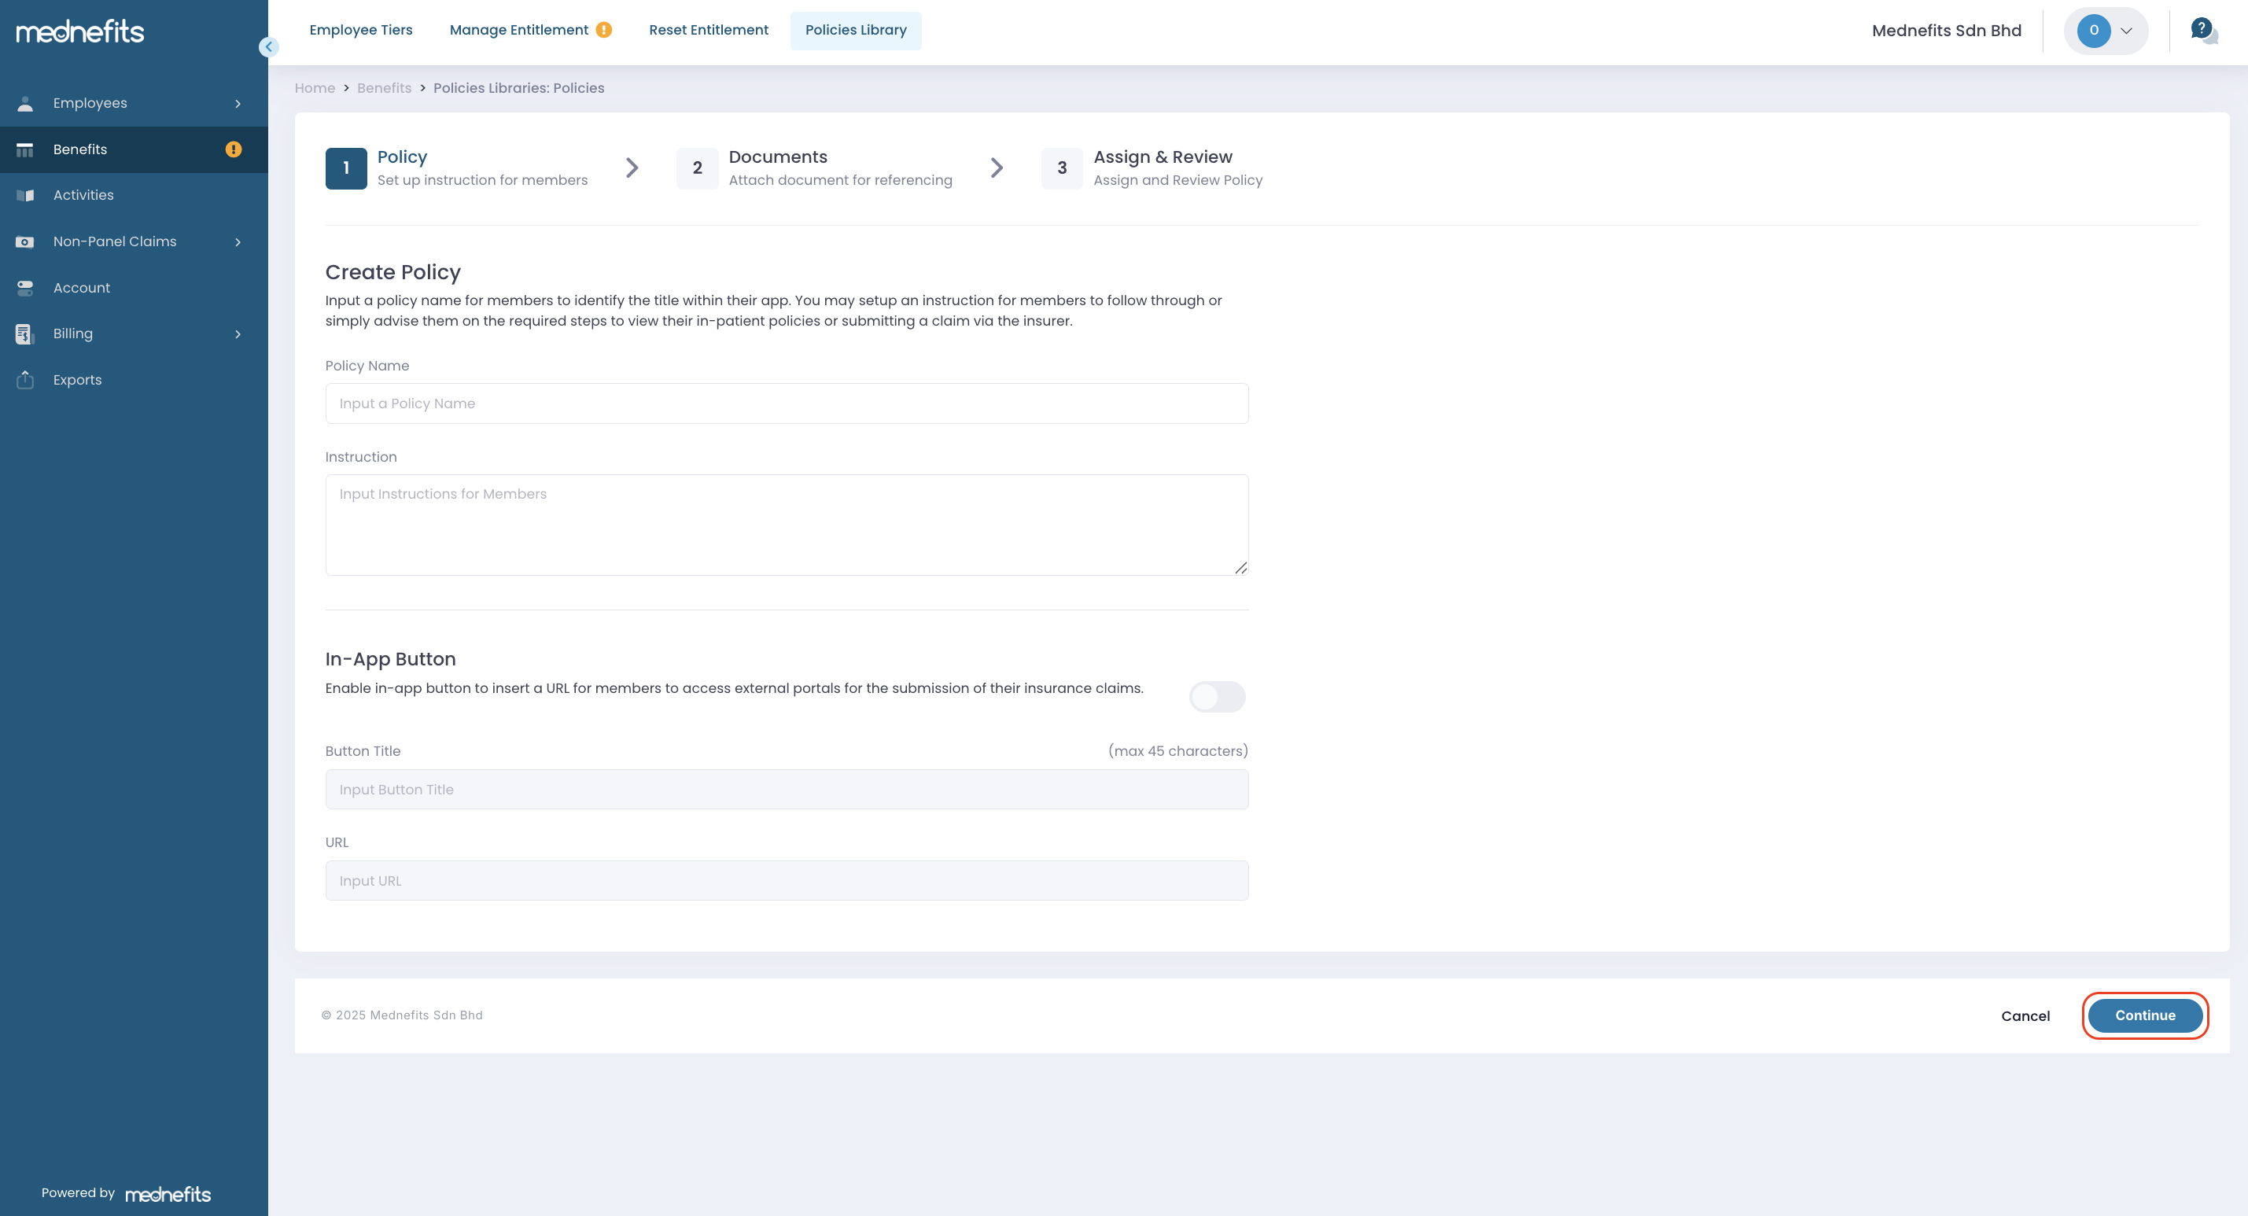Screen dimensions: 2248x1216
Task: Focus the Instruction text area
Action: click(787, 525)
